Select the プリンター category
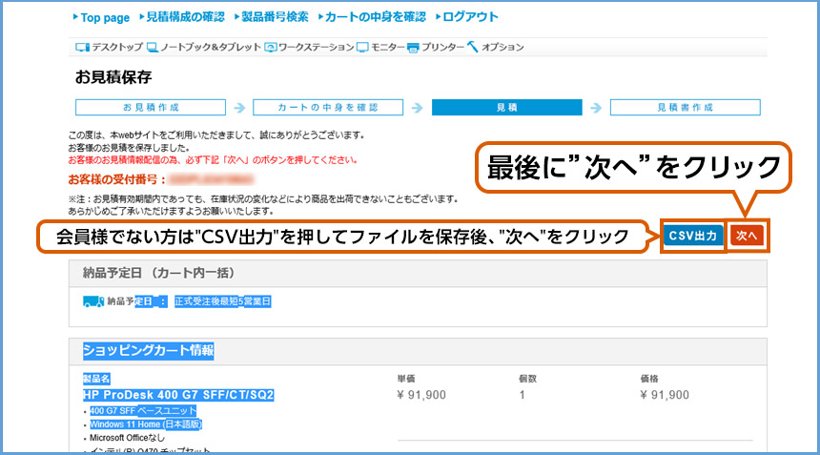Screen dimensions: 820x455 [x=443, y=47]
